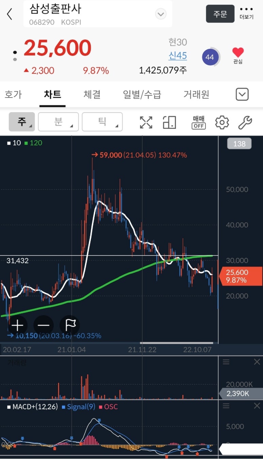Tap the 138 candle count badge

point(239,144)
